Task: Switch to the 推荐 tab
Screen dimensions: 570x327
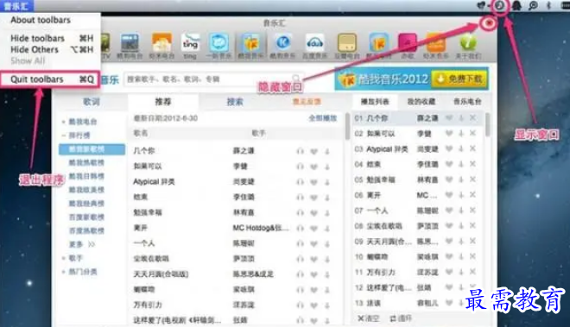Action: coord(163,102)
